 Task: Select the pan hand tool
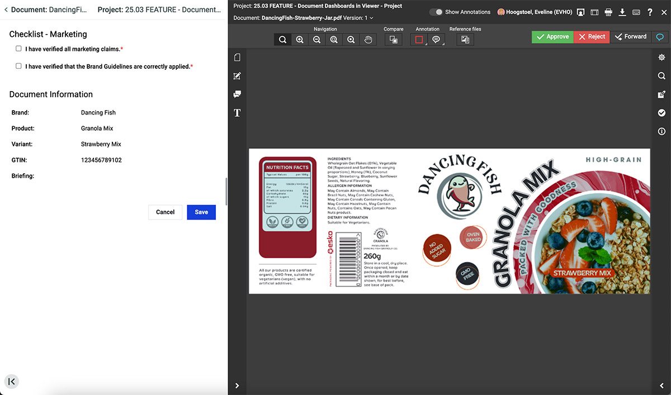(x=367, y=40)
